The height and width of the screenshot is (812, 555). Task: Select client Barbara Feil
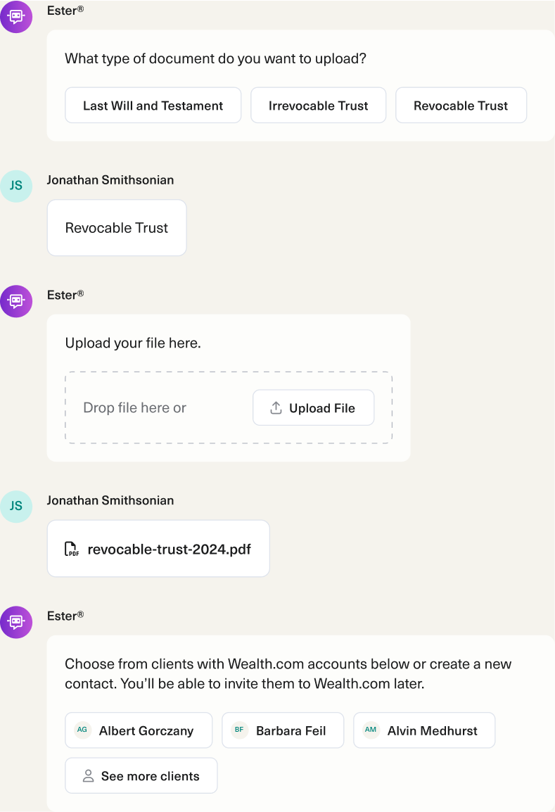click(283, 730)
